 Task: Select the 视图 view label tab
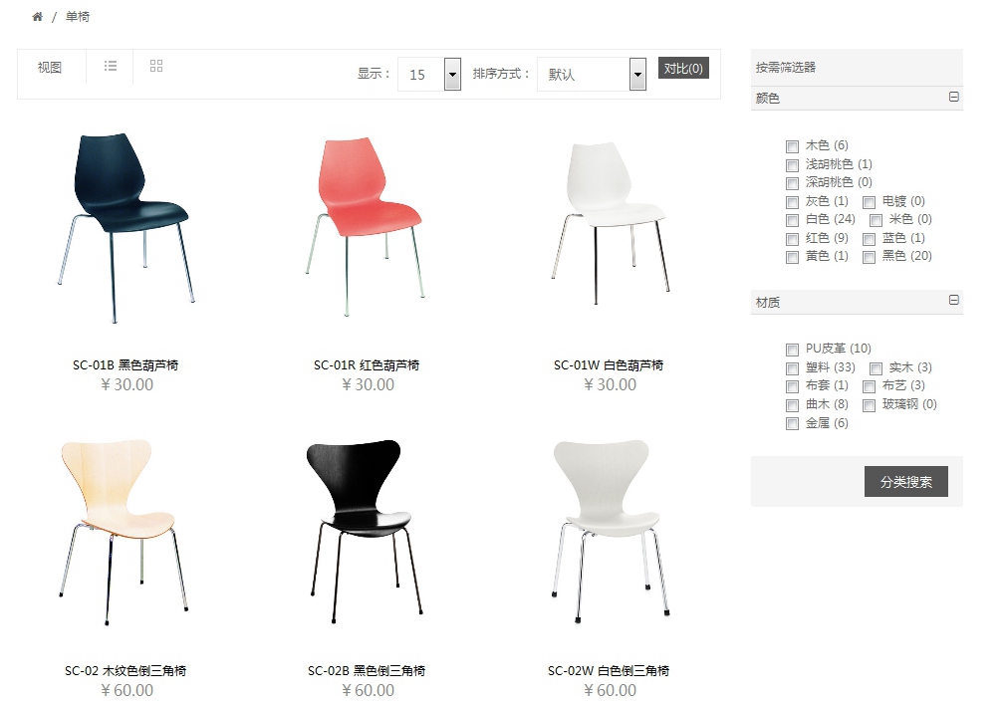pyautogui.click(x=49, y=67)
